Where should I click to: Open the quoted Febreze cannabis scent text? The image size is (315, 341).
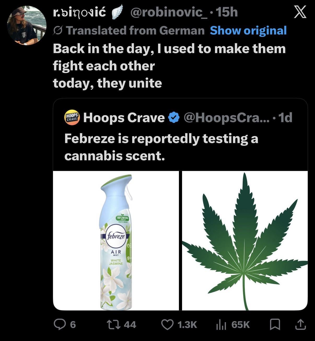[x=161, y=147]
